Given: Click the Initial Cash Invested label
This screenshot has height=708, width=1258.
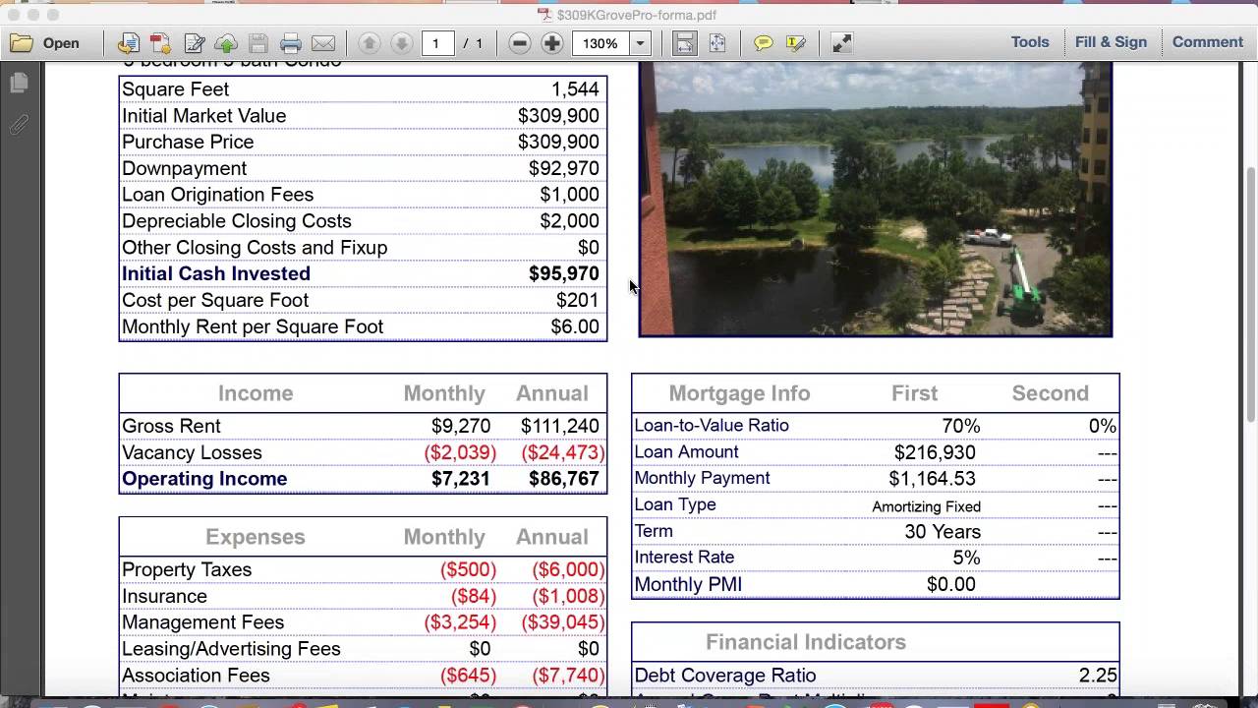Looking at the screenshot, I should 216,273.
